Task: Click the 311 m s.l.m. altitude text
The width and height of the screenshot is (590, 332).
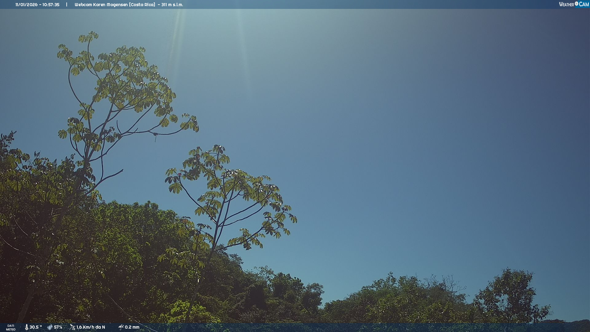Action: point(172,5)
